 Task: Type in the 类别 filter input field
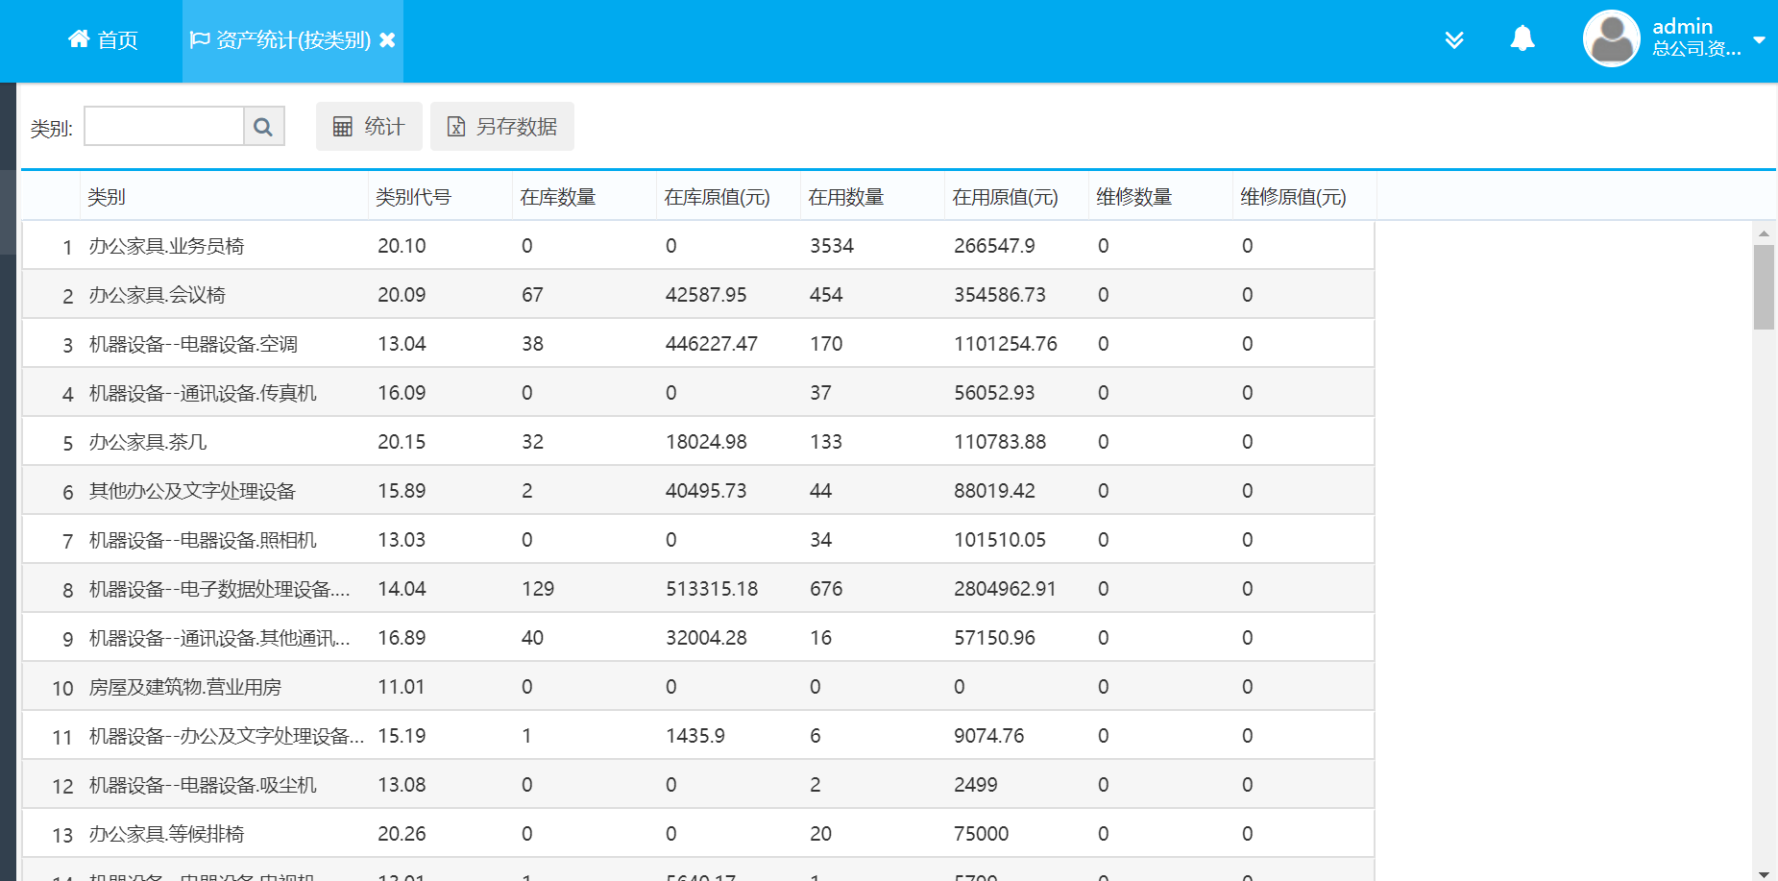tap(164, 127)
